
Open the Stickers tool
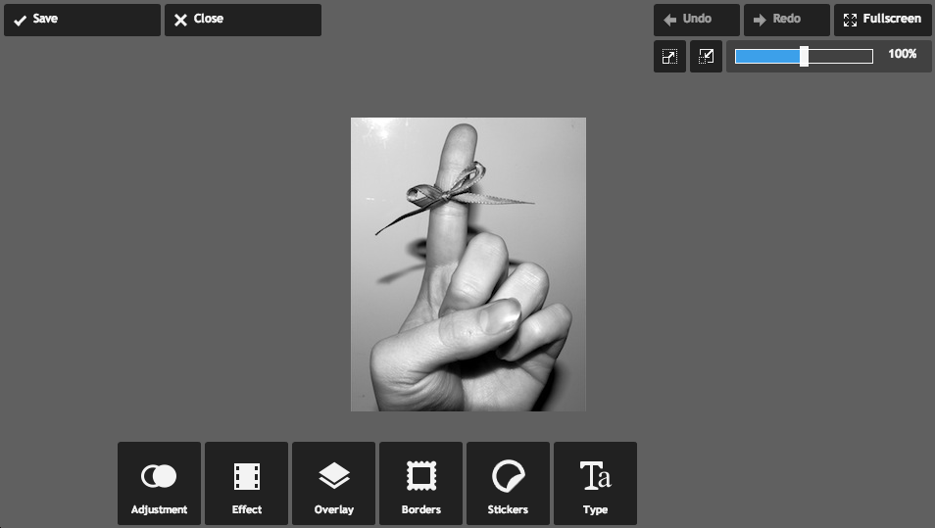click(508, 483)
